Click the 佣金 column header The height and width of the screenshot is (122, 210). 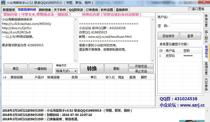point(122,77)
